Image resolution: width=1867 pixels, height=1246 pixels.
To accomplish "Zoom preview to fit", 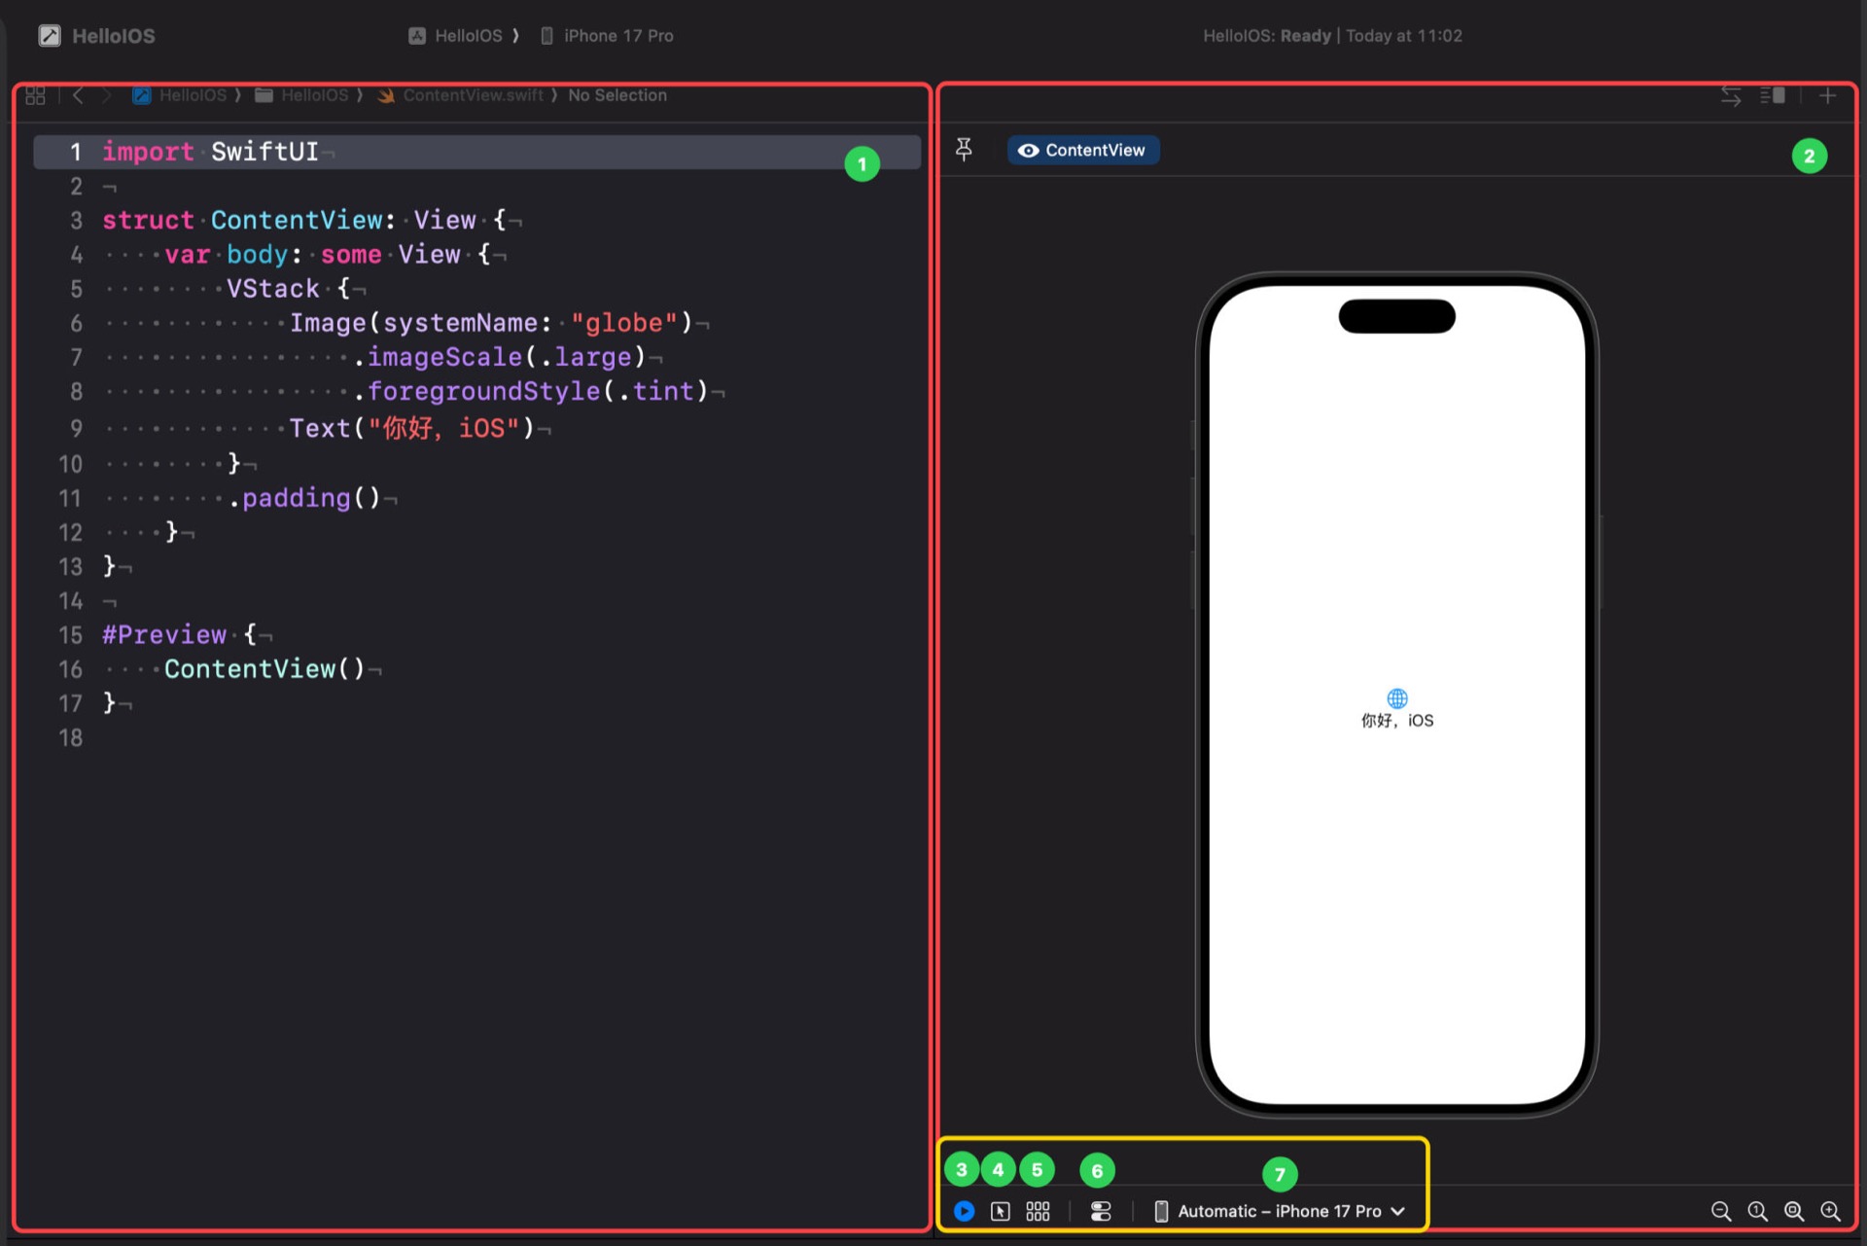I will tap(1793, 1211).
